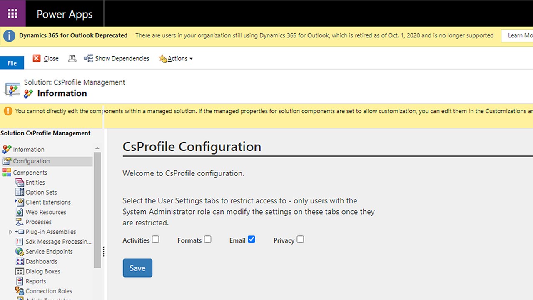This screenshot has height=300, width=533.
Task: Click the Sdk Message Processing tree item
Action: (59, 242)
